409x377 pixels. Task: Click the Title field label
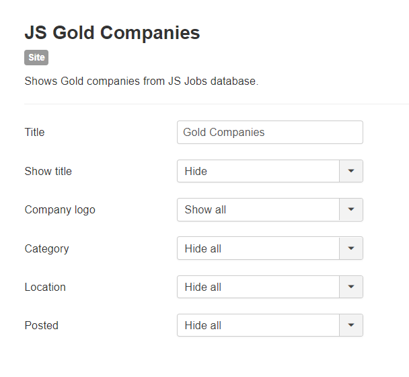pos(34,132)
